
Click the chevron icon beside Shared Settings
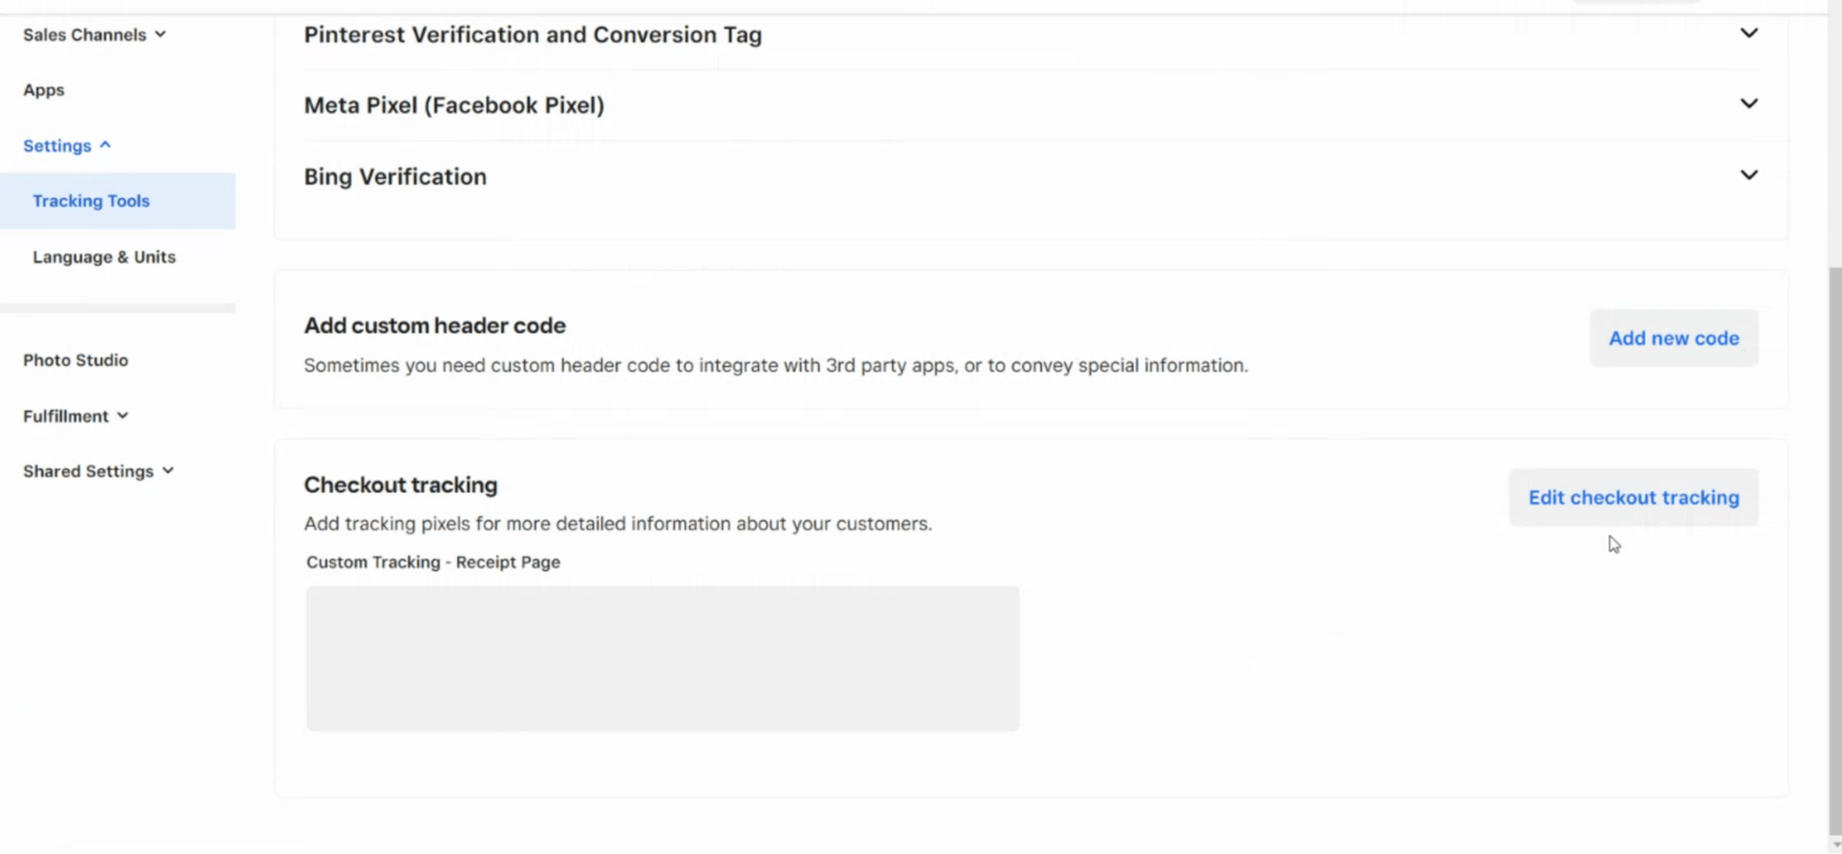168,471
